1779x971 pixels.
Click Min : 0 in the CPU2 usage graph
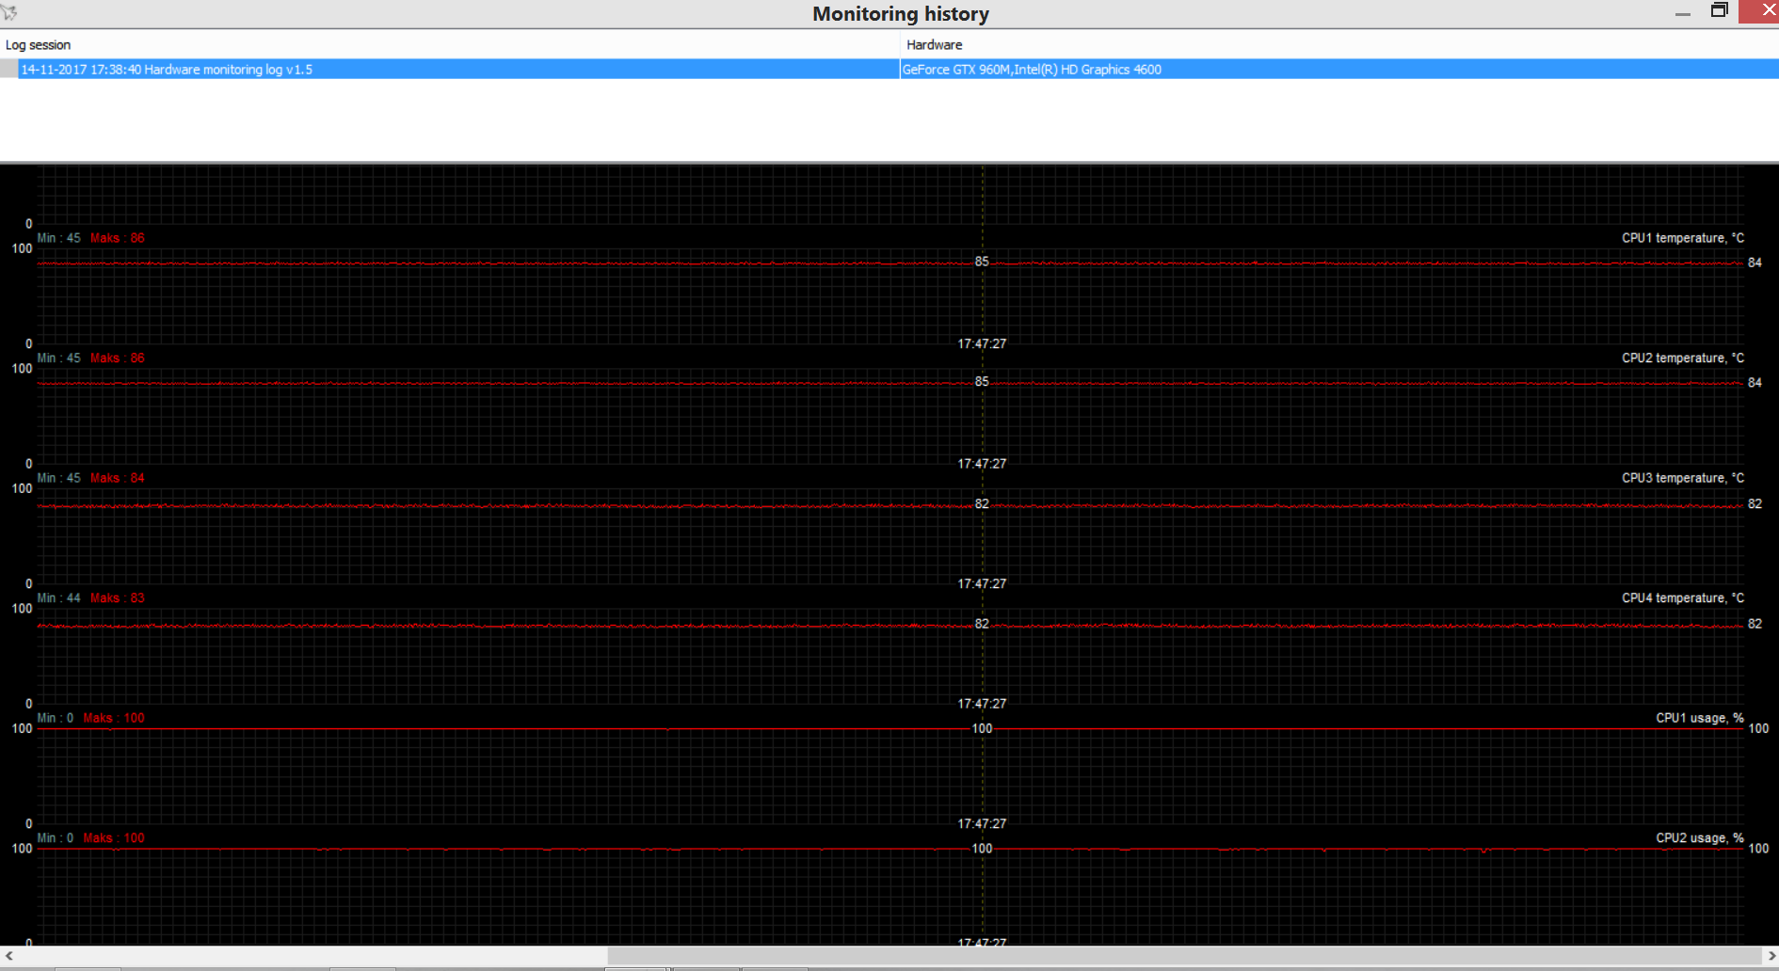[x=55, y=837]
